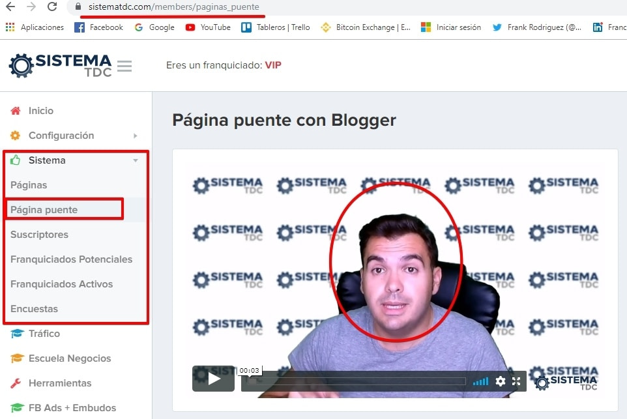Screen dimensions: 627x419
Task: Click the VIP franchise status label
Action: pyautogui.click(x=273, y=65)
